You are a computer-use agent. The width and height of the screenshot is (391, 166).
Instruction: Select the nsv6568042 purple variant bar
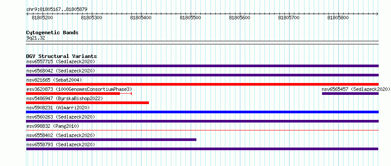pos(202,75)
